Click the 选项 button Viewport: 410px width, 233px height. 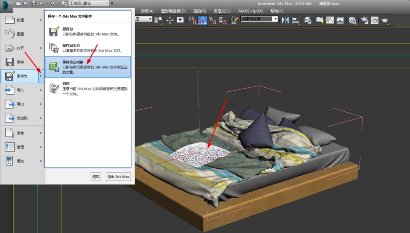point(96,176)
